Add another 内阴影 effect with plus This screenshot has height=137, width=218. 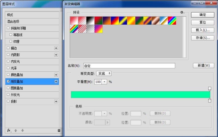coord(56,55)
